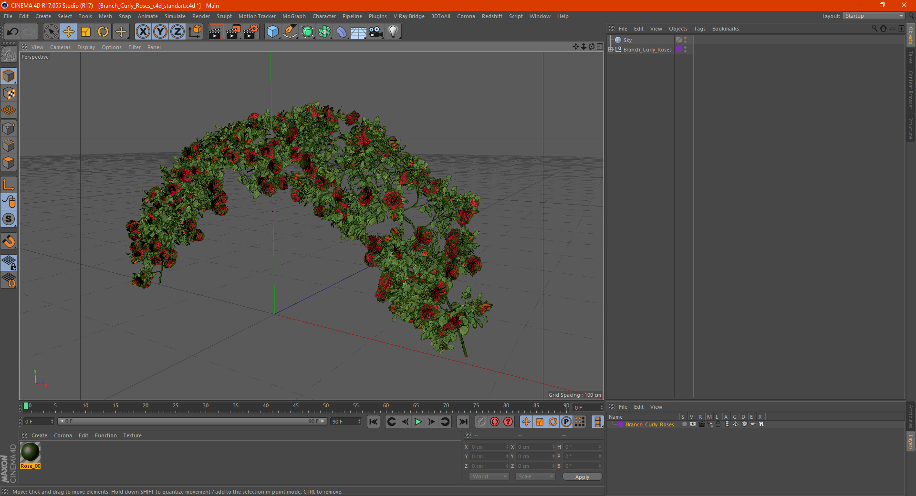This screenshot has height=496, width=916.
Task: Play the animation forward
Action: coord(418,422)
